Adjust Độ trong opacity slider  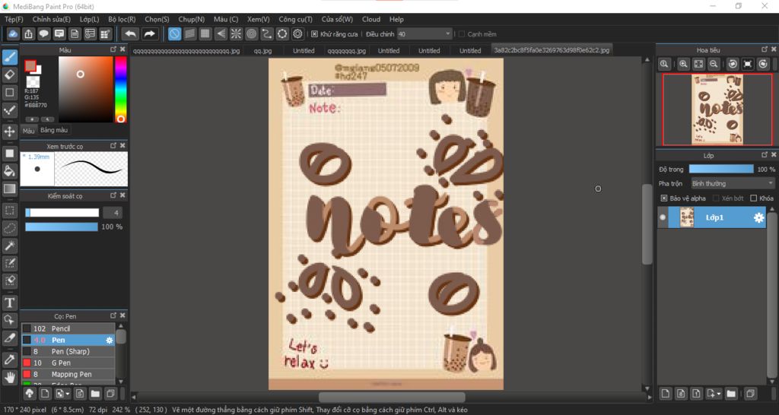(x=721, y=169)
